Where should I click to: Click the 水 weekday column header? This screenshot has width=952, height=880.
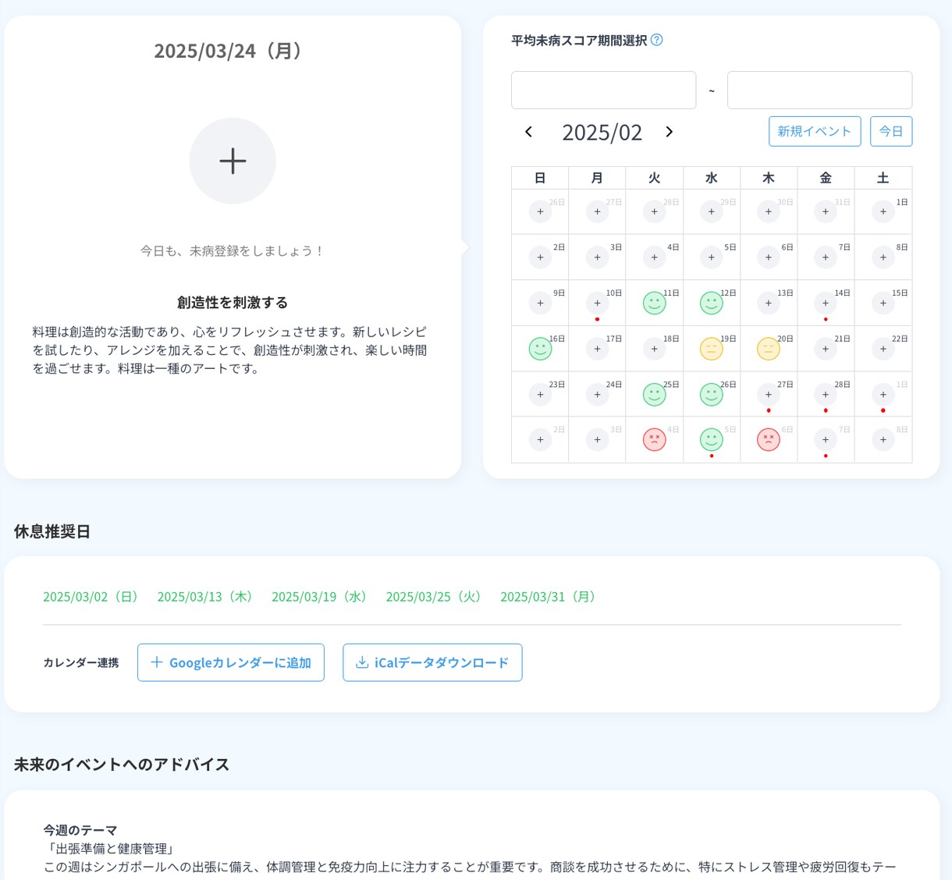711,178
